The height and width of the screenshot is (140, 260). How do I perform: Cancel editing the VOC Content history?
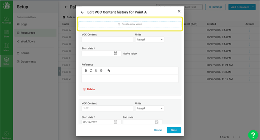[x=158, y=130]
